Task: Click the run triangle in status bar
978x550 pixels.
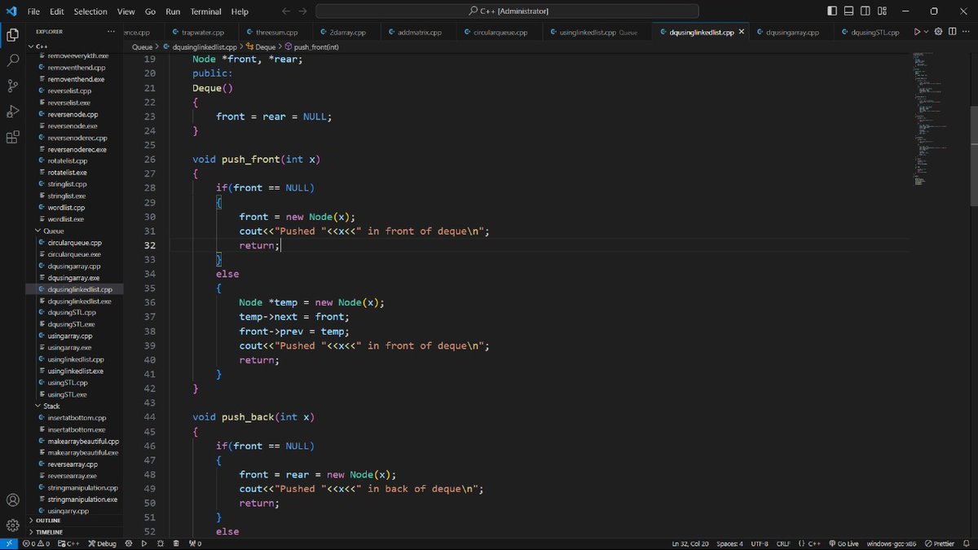Action: click(144, 543)
